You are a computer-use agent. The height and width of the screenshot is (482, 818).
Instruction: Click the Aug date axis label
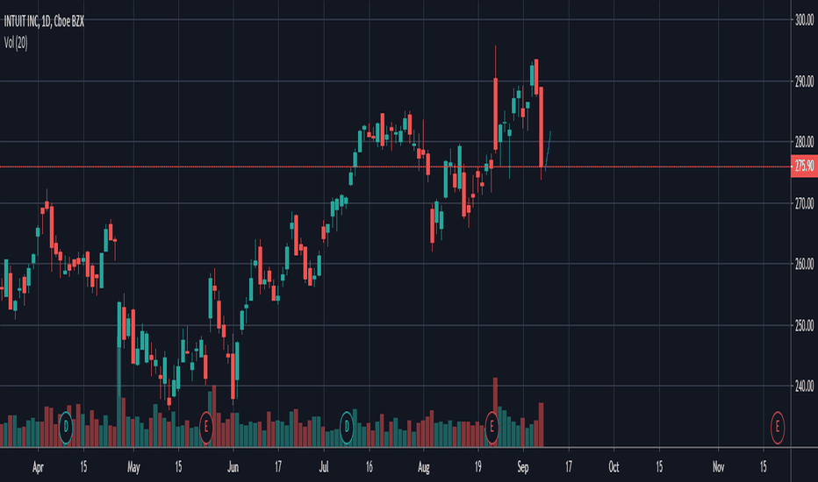pos(424,467)
